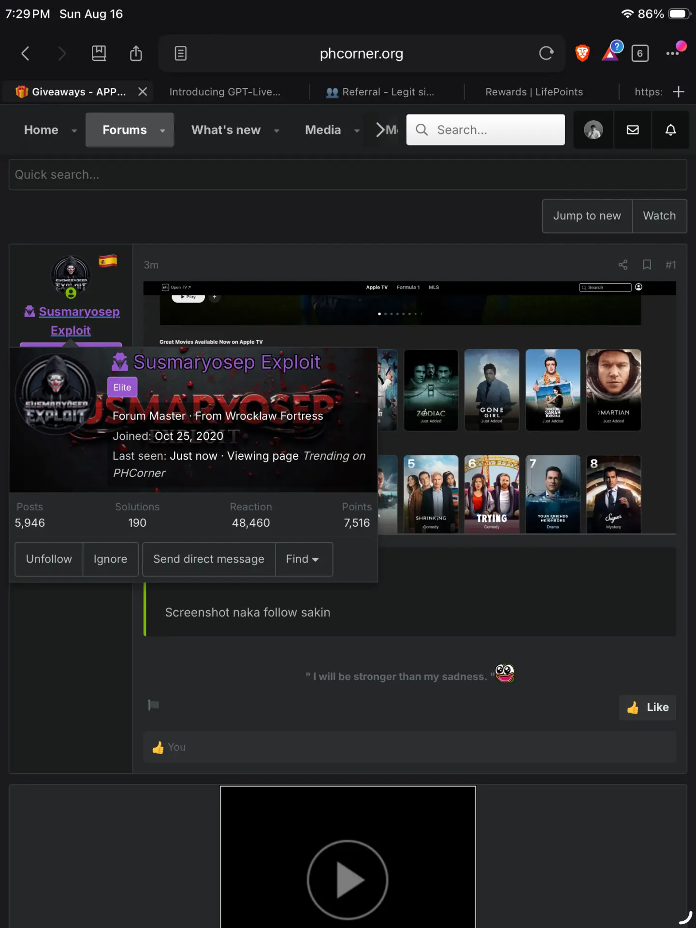Expand the Forums menu arrow
The width and height of the screenshot is (696, 928).
162,130
